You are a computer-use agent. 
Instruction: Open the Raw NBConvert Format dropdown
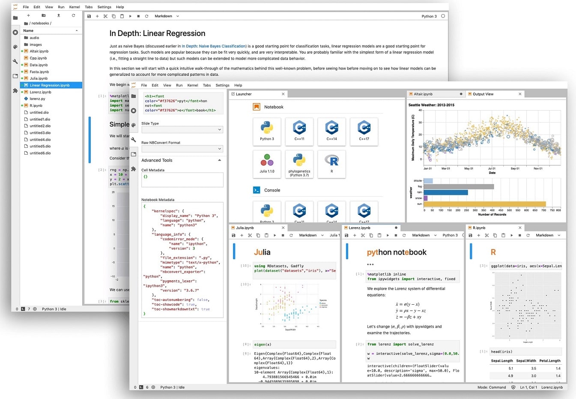(x=182, y=149)
